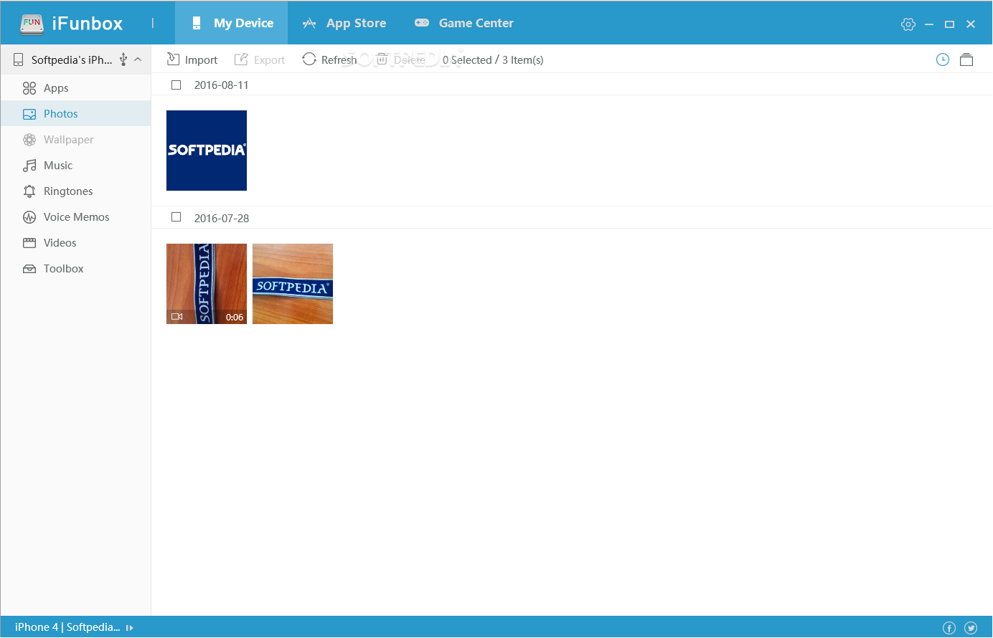Click the Delete toolbar button
The width and height of the screenshot is (993, 638).
(x=401, y=59)
